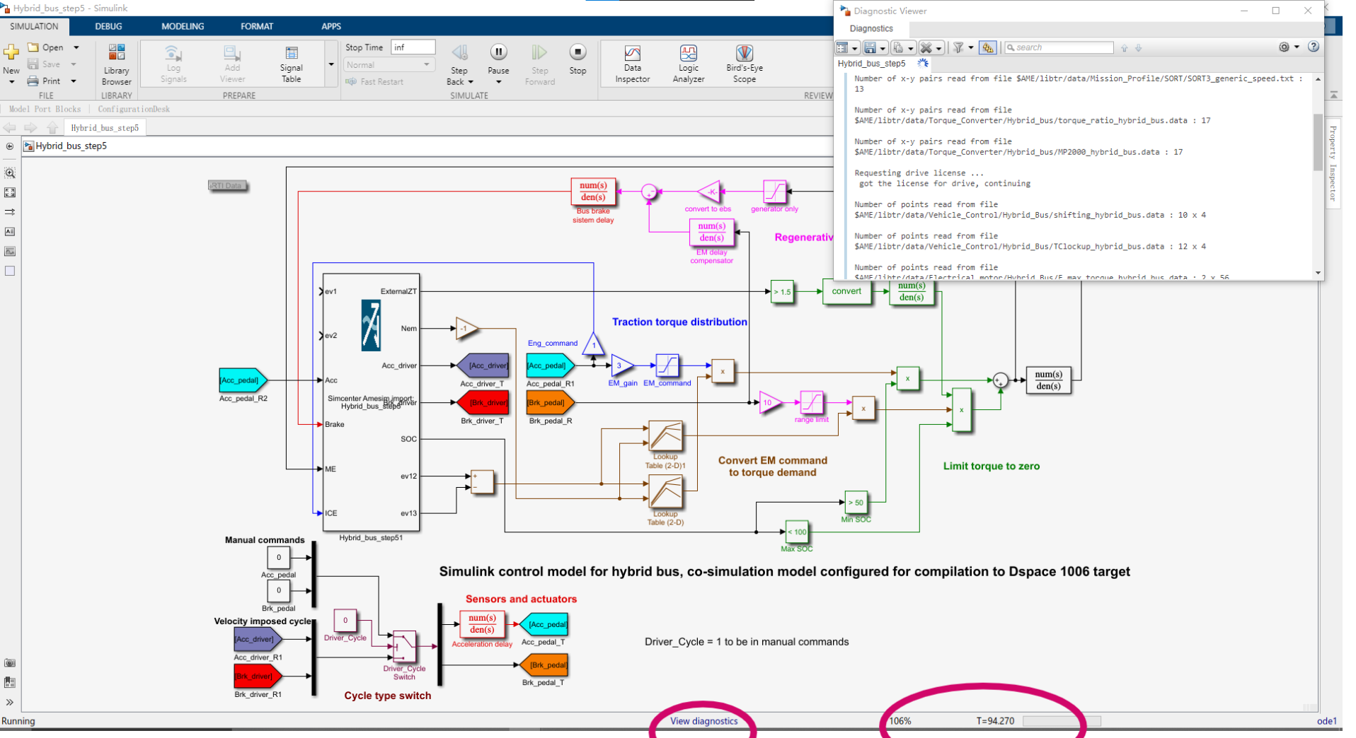Viewport: 1356px width, 738px height.
Task: Toggle warnings filter in Diagnostic Viewer
Action: [x=988, y=47]
